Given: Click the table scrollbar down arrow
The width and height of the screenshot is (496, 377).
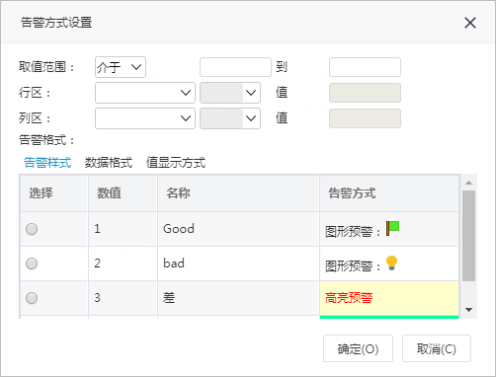Looking at the screenshot, I should point(469,310).
